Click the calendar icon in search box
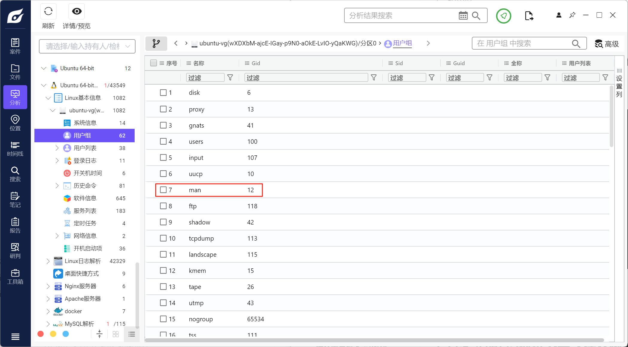The height and width of the screenshot is (347, 628). [x=463, y=16]
